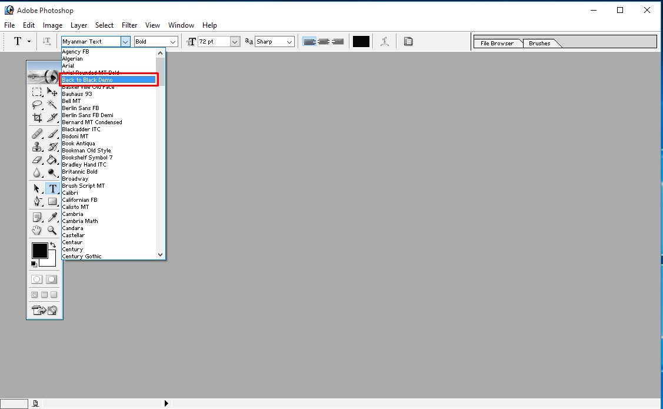Image resolution: width=663 pixels, height=409 pixels.
Task: Toggle the palettes button in options bar
Action: (408, 41)
